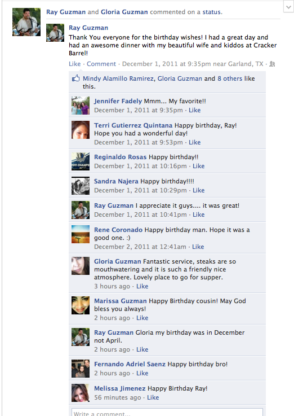This screenshot has width=294, height=416.
Task: Like Rene Coronado's comment
Action: pyautogui.click(x=198, y=247)
